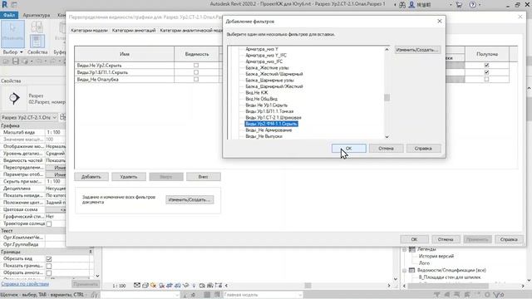This screenshot has width=532, height=299.
Task: Toggle Halftone checkbox in first filter row
Action: 487,65
